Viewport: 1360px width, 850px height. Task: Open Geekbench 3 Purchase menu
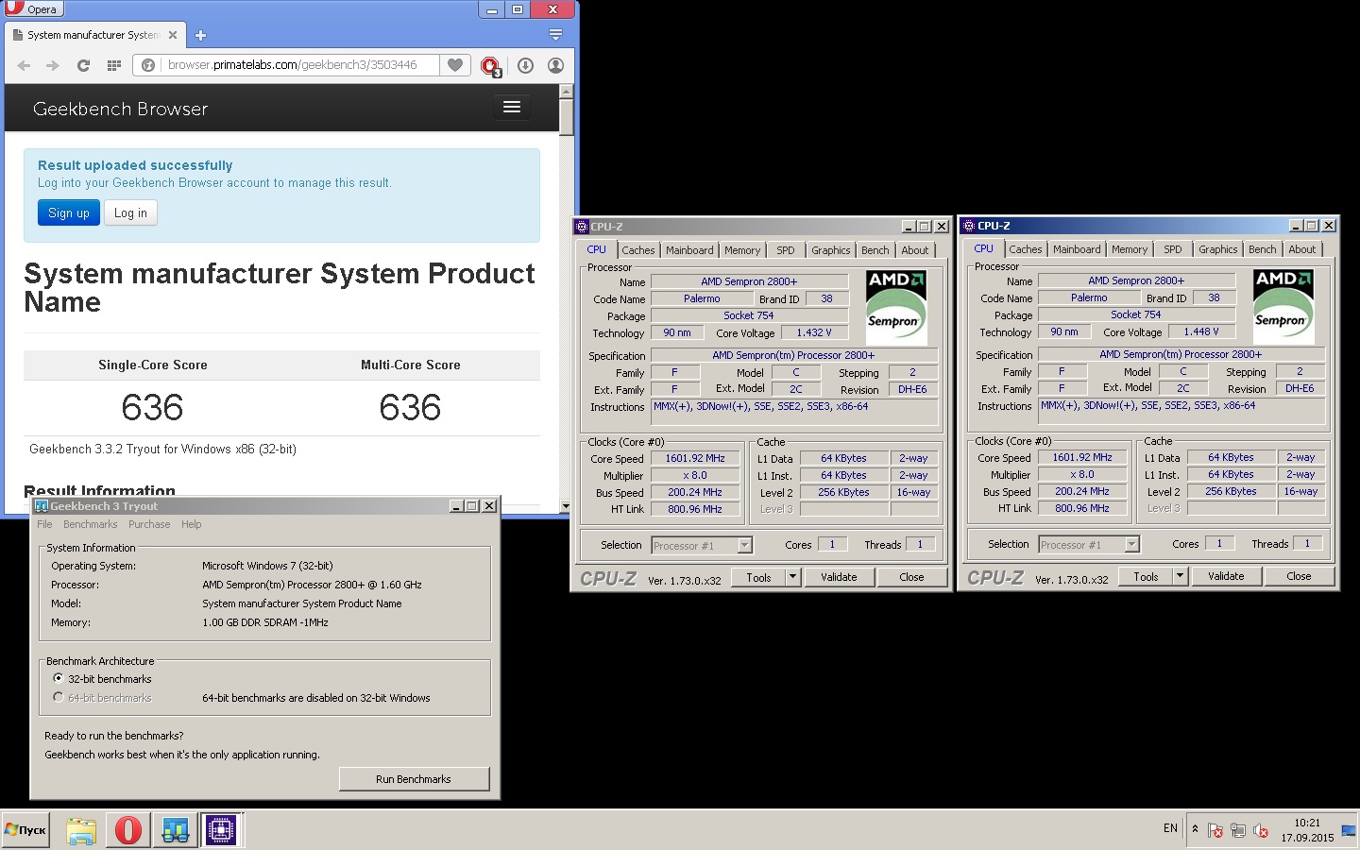(x=149, y=524)
